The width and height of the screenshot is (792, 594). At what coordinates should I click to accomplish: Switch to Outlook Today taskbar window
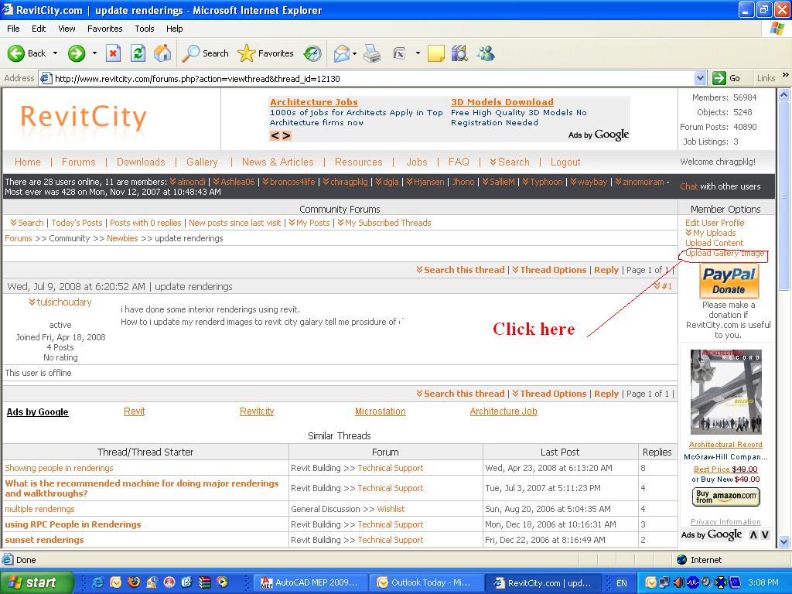425,582
